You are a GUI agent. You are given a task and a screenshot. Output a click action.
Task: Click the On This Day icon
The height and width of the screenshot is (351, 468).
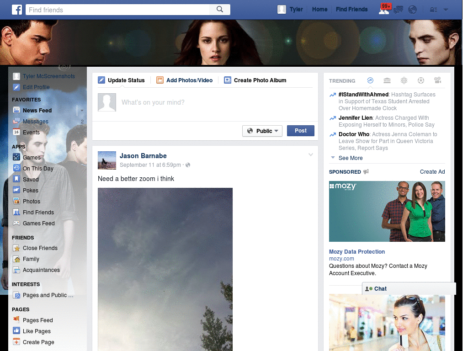(16, 168)
